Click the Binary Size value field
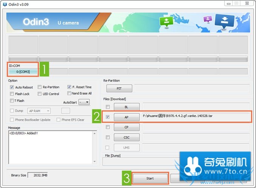This screenshot has height=188, width=256. coord(38,175)
